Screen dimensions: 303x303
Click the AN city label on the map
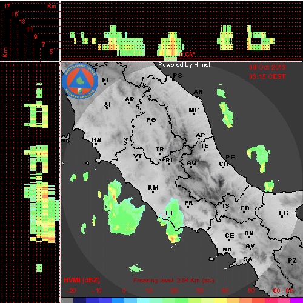point(198,92)
